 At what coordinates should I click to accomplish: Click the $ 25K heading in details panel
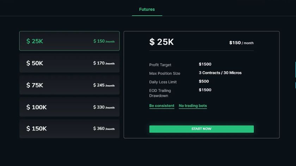click(x=161, y=42)
